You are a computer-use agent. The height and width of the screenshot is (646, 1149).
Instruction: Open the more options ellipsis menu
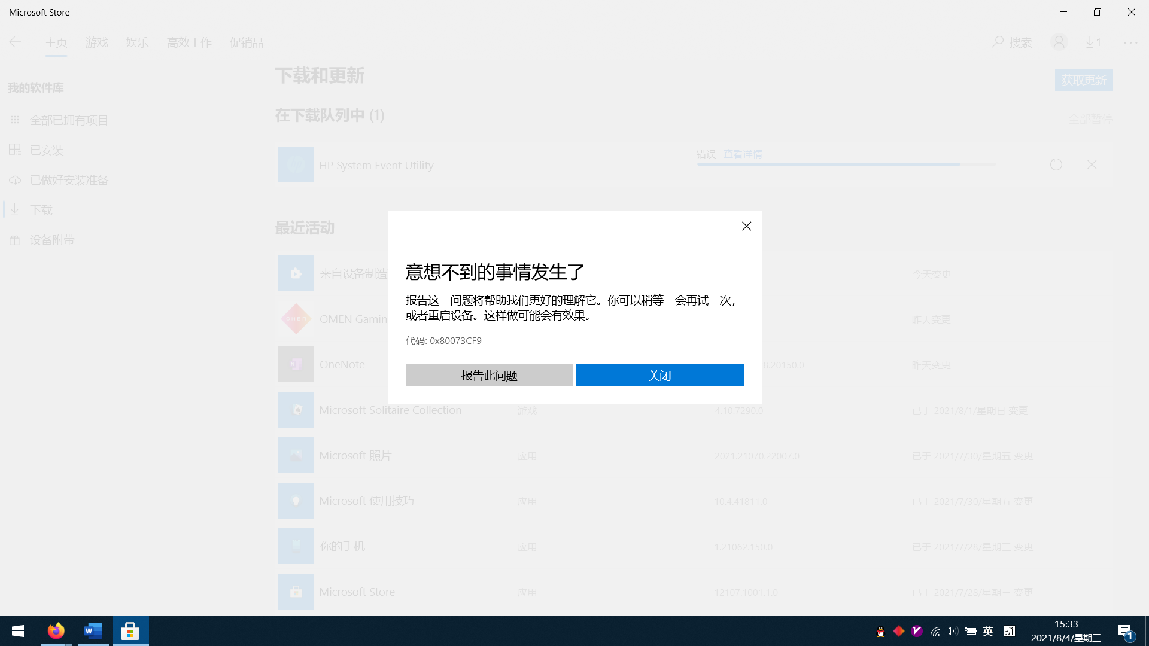click(1130, 42)
